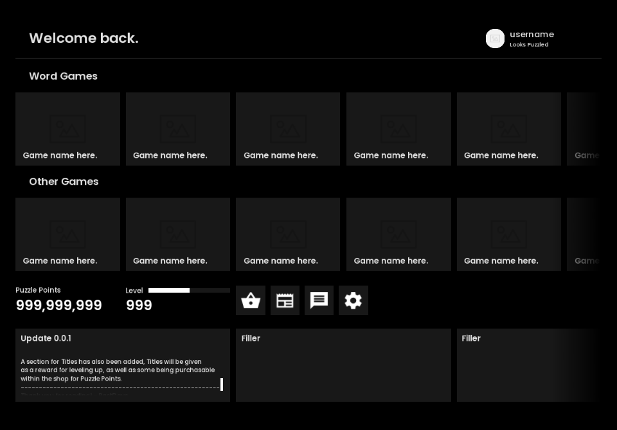
Task: Click the username label
Action: coord(532,34)
